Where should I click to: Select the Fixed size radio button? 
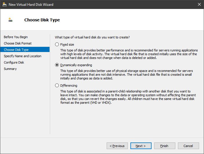coord(57,44)
